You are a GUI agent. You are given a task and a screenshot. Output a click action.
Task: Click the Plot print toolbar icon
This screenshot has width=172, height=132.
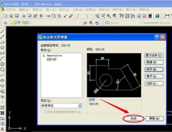click(24, 16)
